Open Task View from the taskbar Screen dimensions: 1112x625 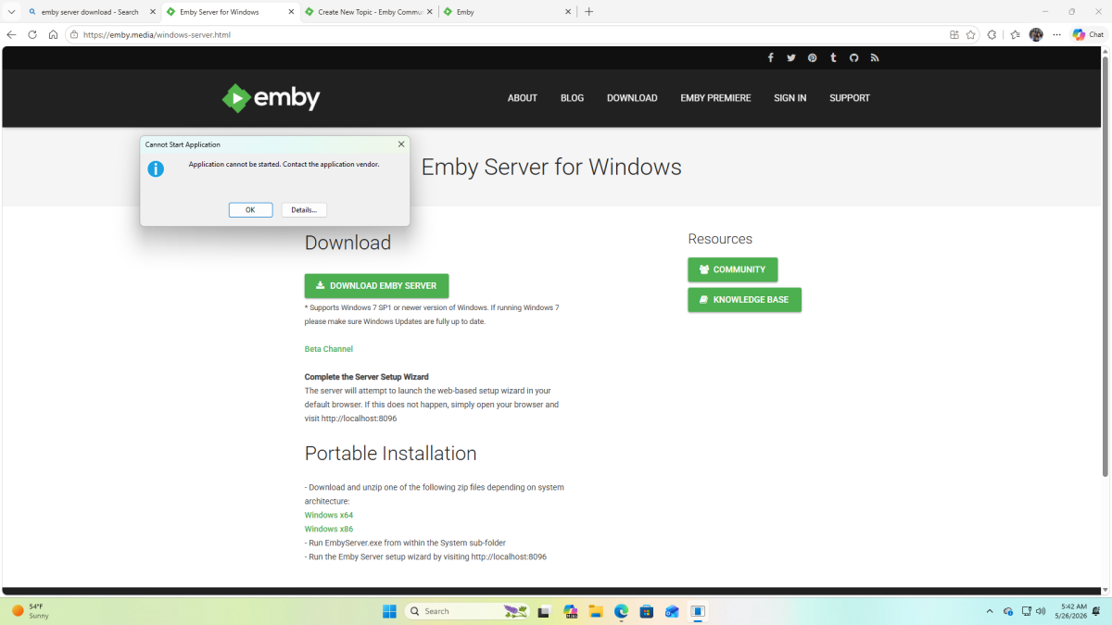tap(544, 611)
